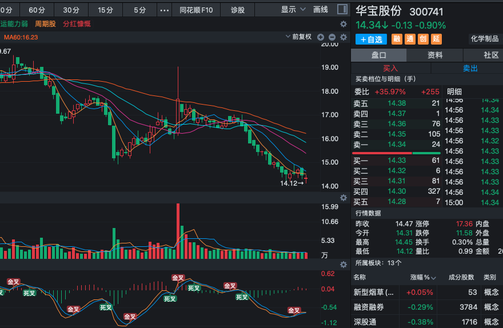Viewport: 503px width, 328px height.
Task: Zoom in the K-line chart with plus icon
Action: (321, 37)
